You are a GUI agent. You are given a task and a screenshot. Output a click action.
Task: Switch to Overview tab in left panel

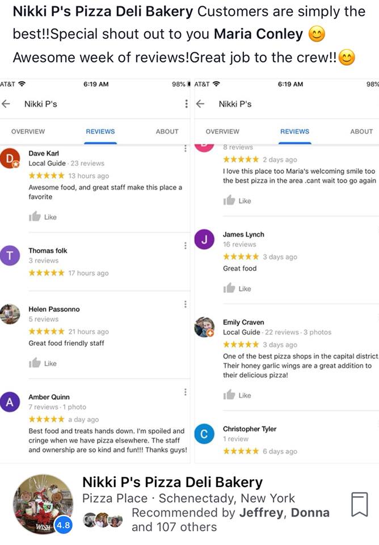pyautogui.click(x=28, y=131)
